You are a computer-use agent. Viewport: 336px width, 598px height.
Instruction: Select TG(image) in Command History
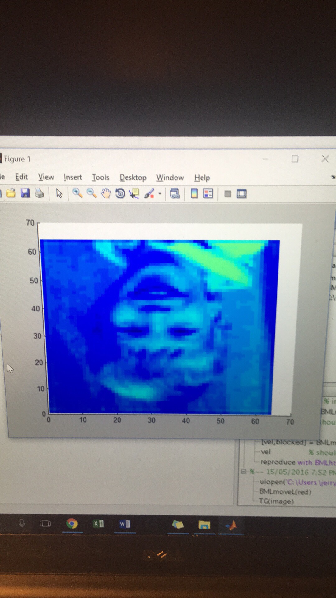coord(277,501)
